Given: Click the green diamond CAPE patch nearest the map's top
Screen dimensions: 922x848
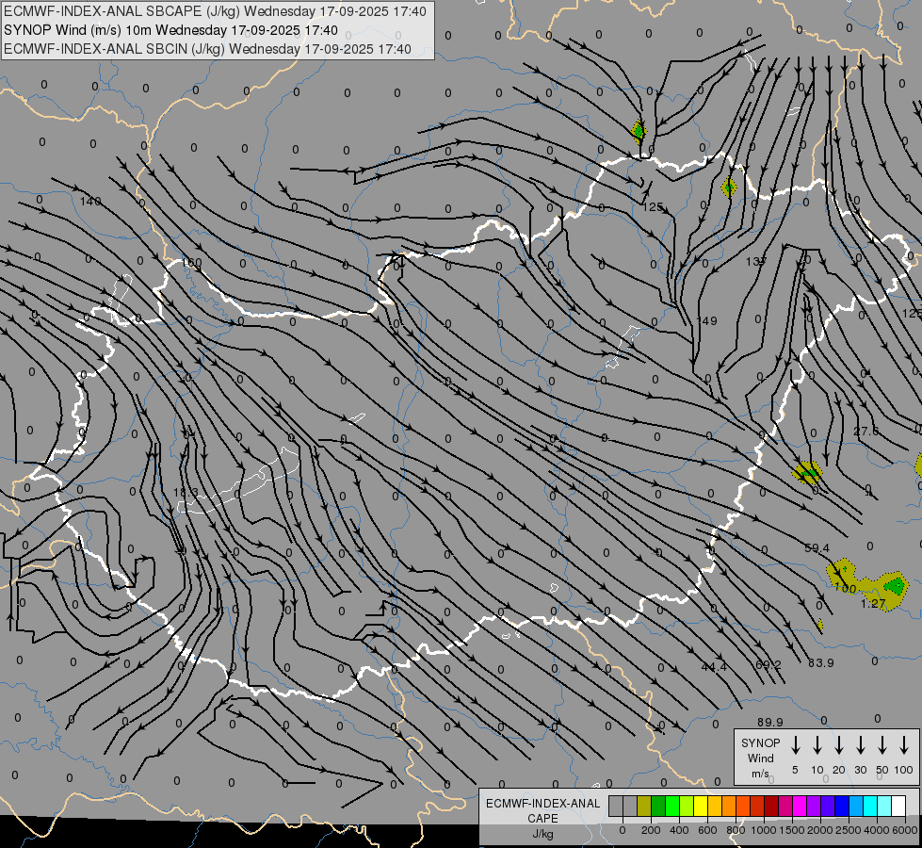Looking at the screenshot, I should pos(639,131).
